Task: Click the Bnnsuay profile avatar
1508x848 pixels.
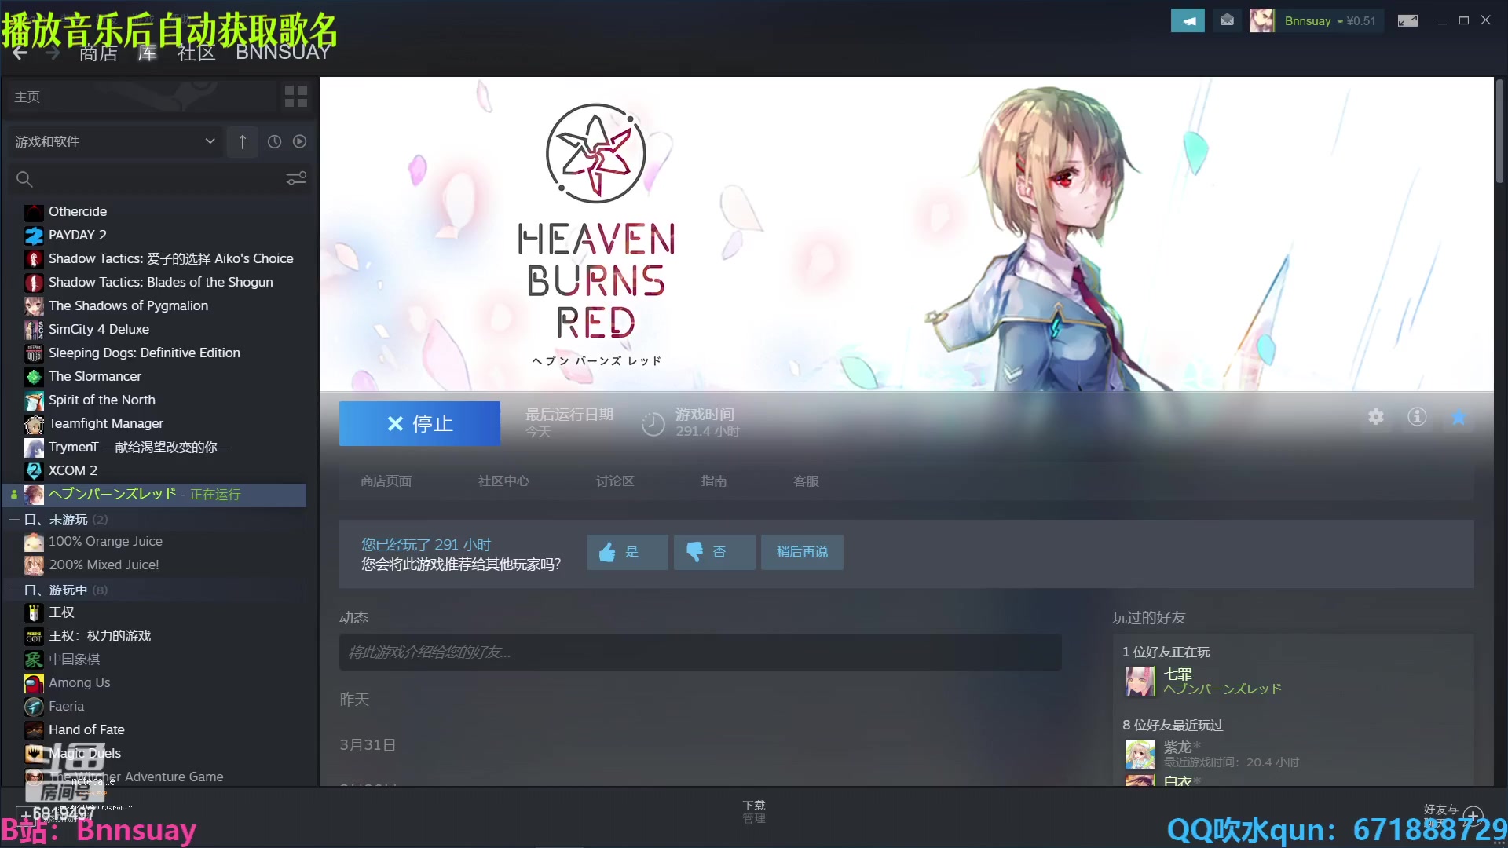Action: click(x=1262, y=20)
